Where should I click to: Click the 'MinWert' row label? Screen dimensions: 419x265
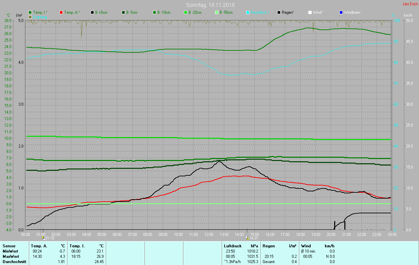pyautogui.click(x=10, y=251)
